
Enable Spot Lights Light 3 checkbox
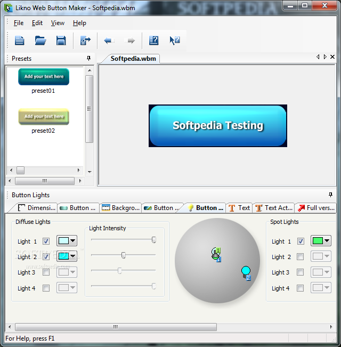click(x=301, y=272)
